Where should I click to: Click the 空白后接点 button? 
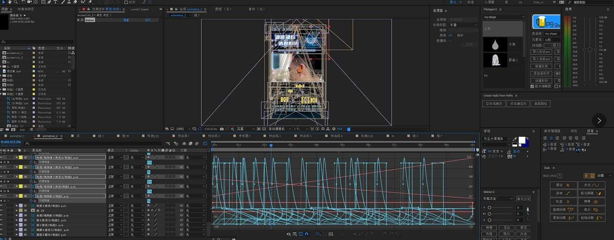coord(494,104)
